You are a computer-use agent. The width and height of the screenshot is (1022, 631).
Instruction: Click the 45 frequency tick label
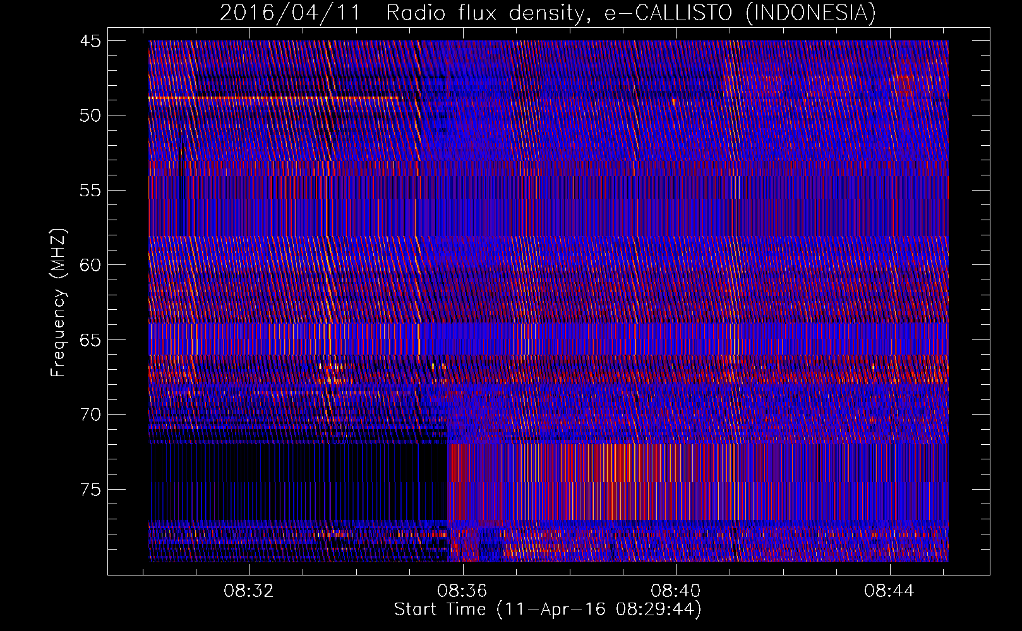(90, 41)
